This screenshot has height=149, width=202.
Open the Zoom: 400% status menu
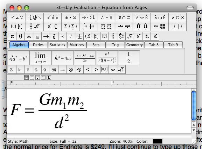pos(121,141)
